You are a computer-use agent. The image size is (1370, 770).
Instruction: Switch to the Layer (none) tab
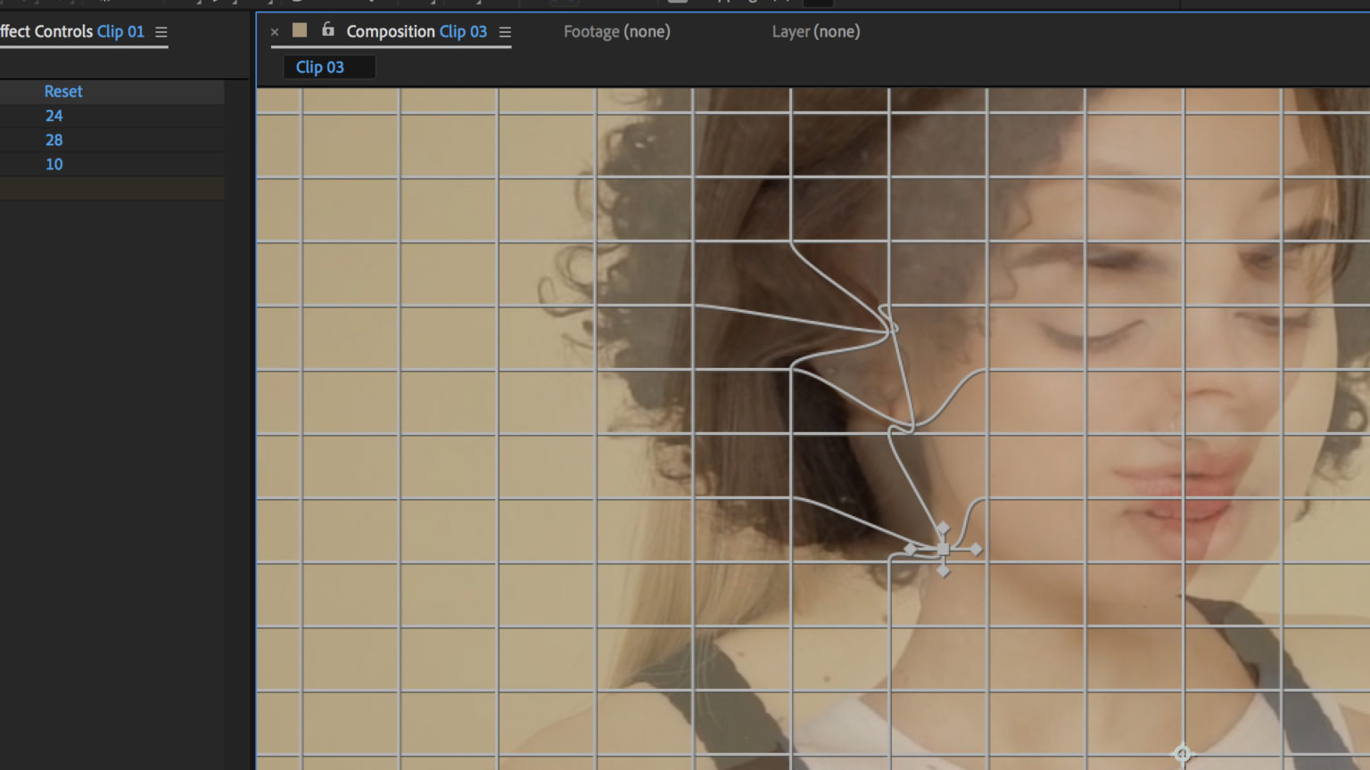click(x=815, y=32)
